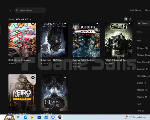Image resolution: width=150 pixels, height=120 pixels.
Task: Click 'Yükle' under Cook, Serve, Delicious
Action: (x=12, y=63)
